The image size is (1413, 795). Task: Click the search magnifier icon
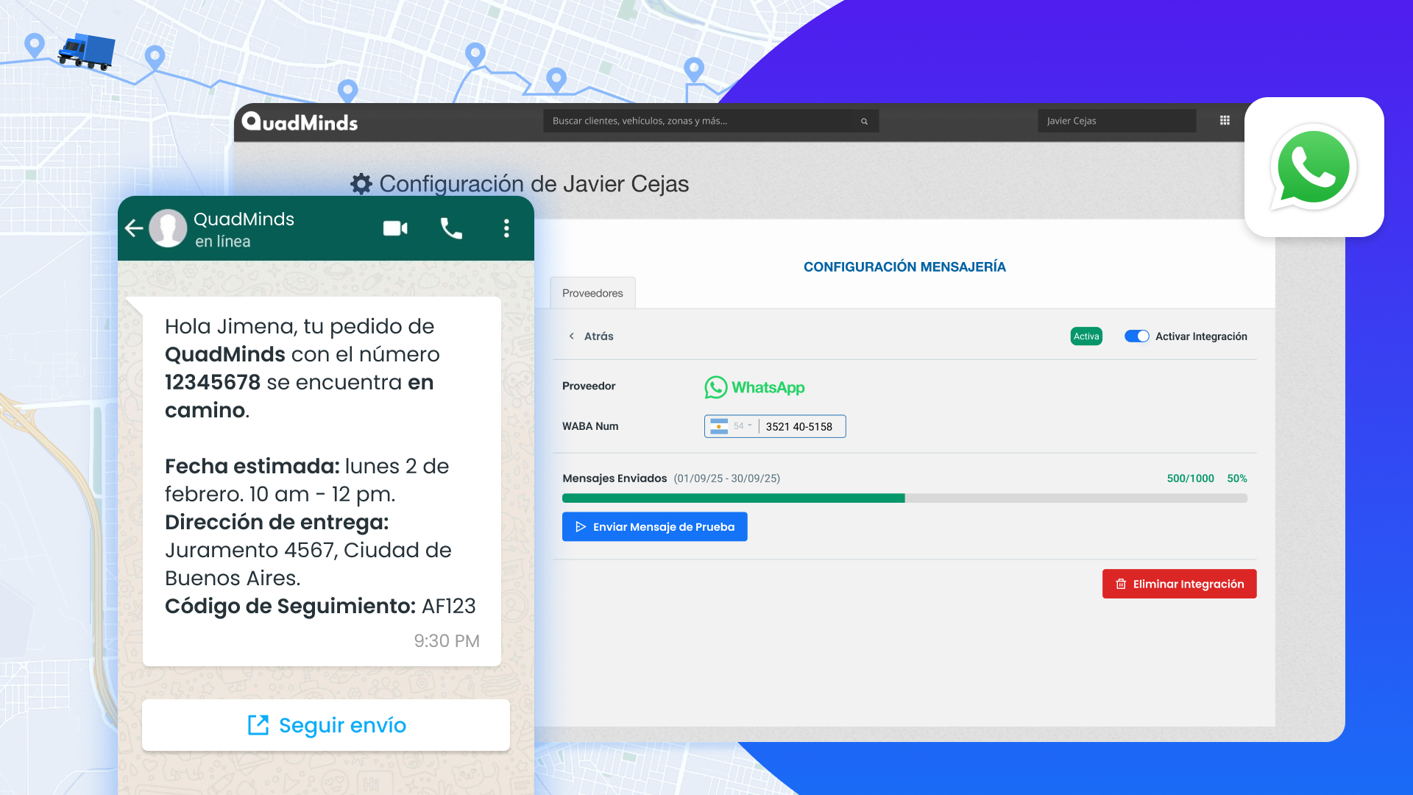point(864,121)
